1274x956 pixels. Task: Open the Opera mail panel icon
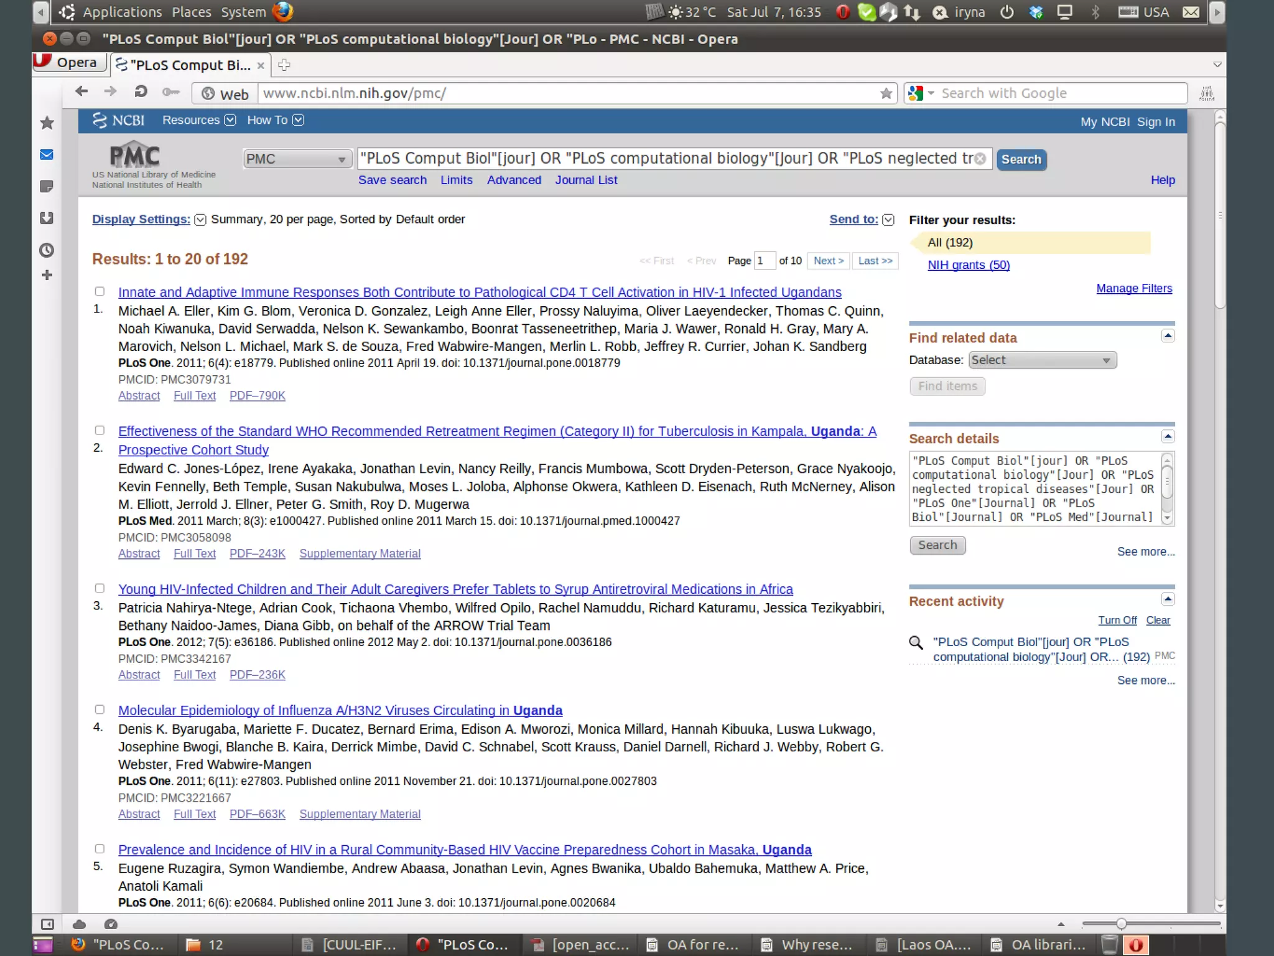click(x=47, y=154)
